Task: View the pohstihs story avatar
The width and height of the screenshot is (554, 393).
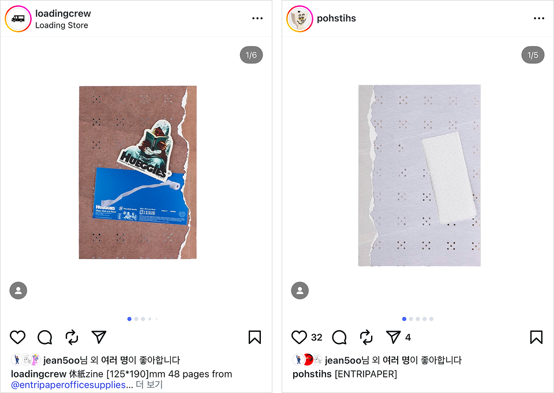Action: (300, 18)
